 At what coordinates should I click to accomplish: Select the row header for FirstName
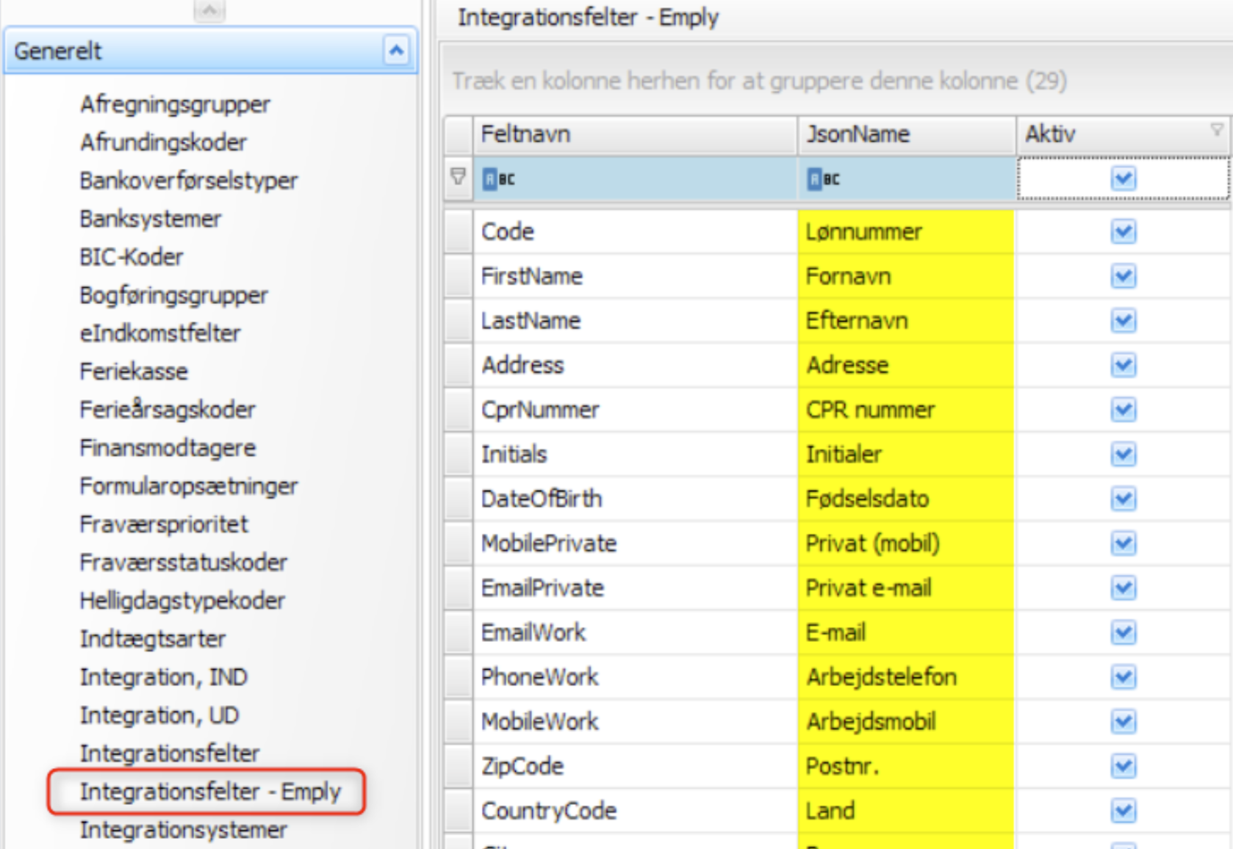[458, 277]
